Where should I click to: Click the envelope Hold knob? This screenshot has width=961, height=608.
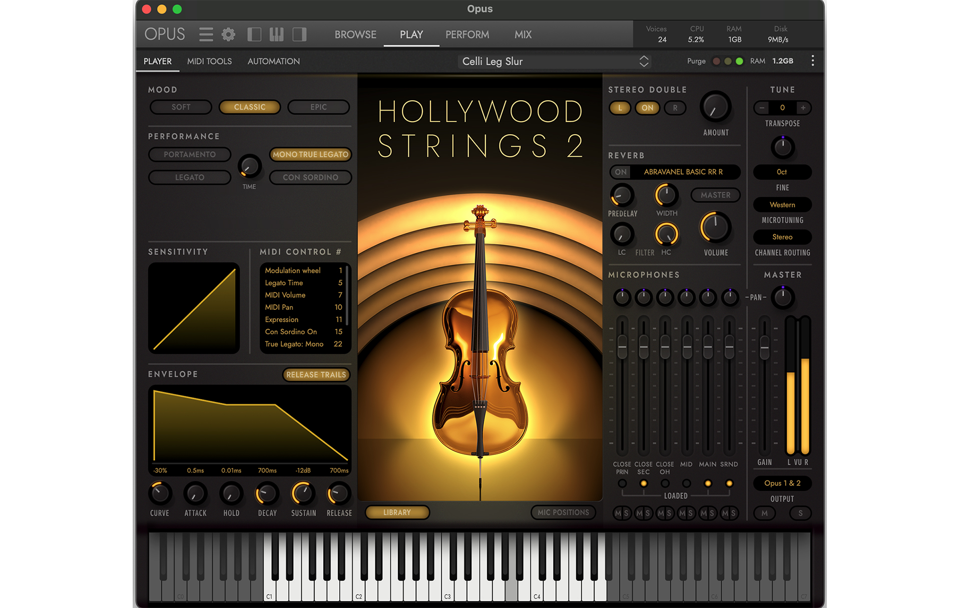[x=231, y=494]
